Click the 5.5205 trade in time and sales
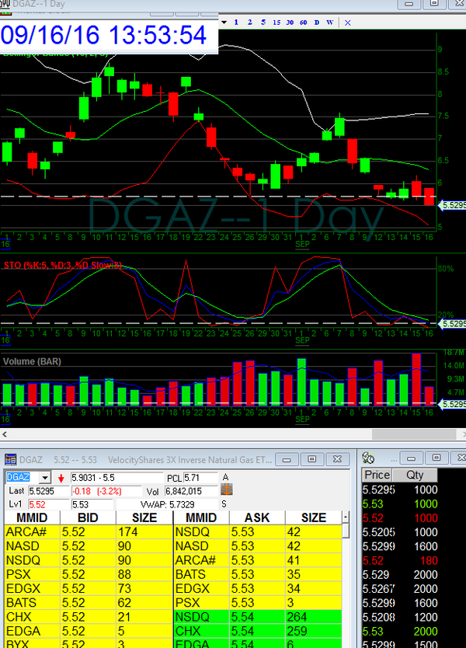The width and height of the screenshot is (466, 648). tap(399, 532)
